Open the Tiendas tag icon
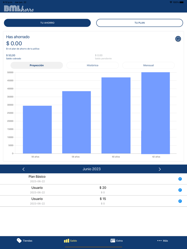Screen dimensions: 187x249 19,241
